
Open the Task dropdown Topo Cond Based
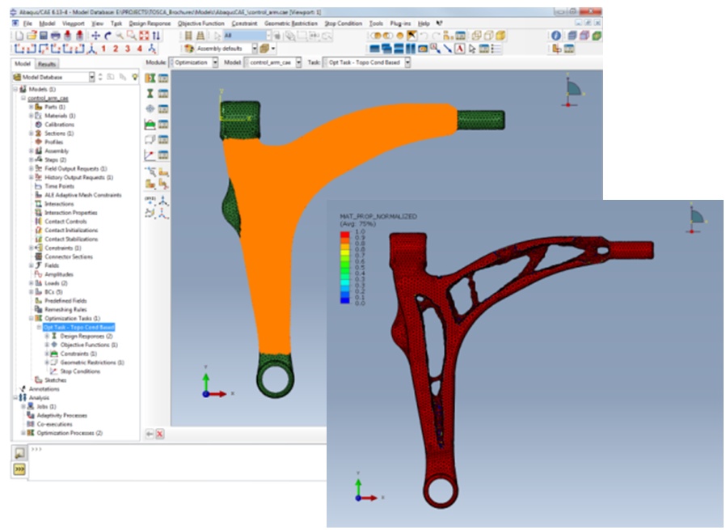tap(367, 62)
